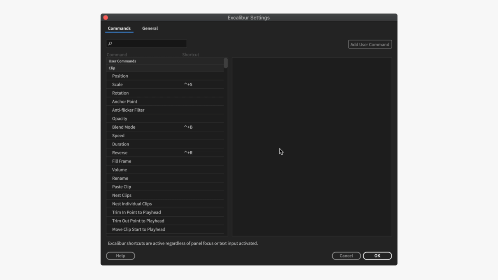
Task: Select the Paste Clip command
Action: click(x=165, y=187)
